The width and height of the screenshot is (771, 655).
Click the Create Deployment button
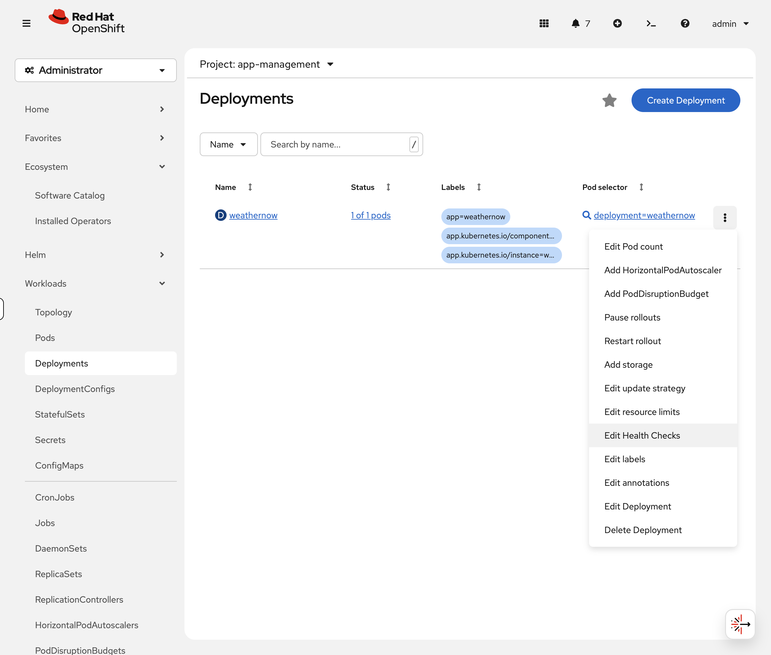[685, 100]
